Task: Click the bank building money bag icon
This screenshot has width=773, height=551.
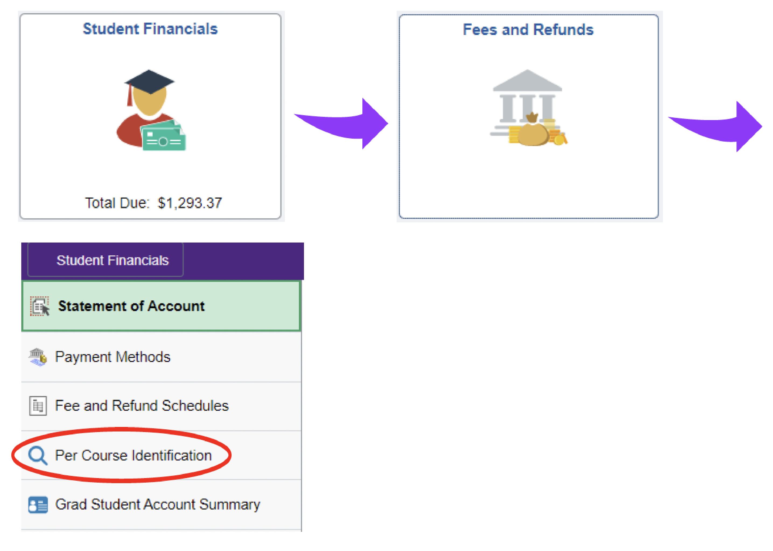Action: coord(529,108)
